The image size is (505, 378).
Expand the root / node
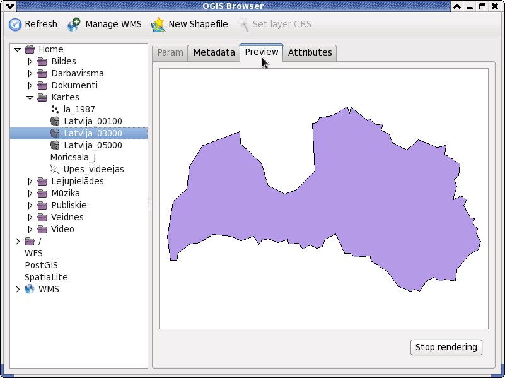[18, 241]
